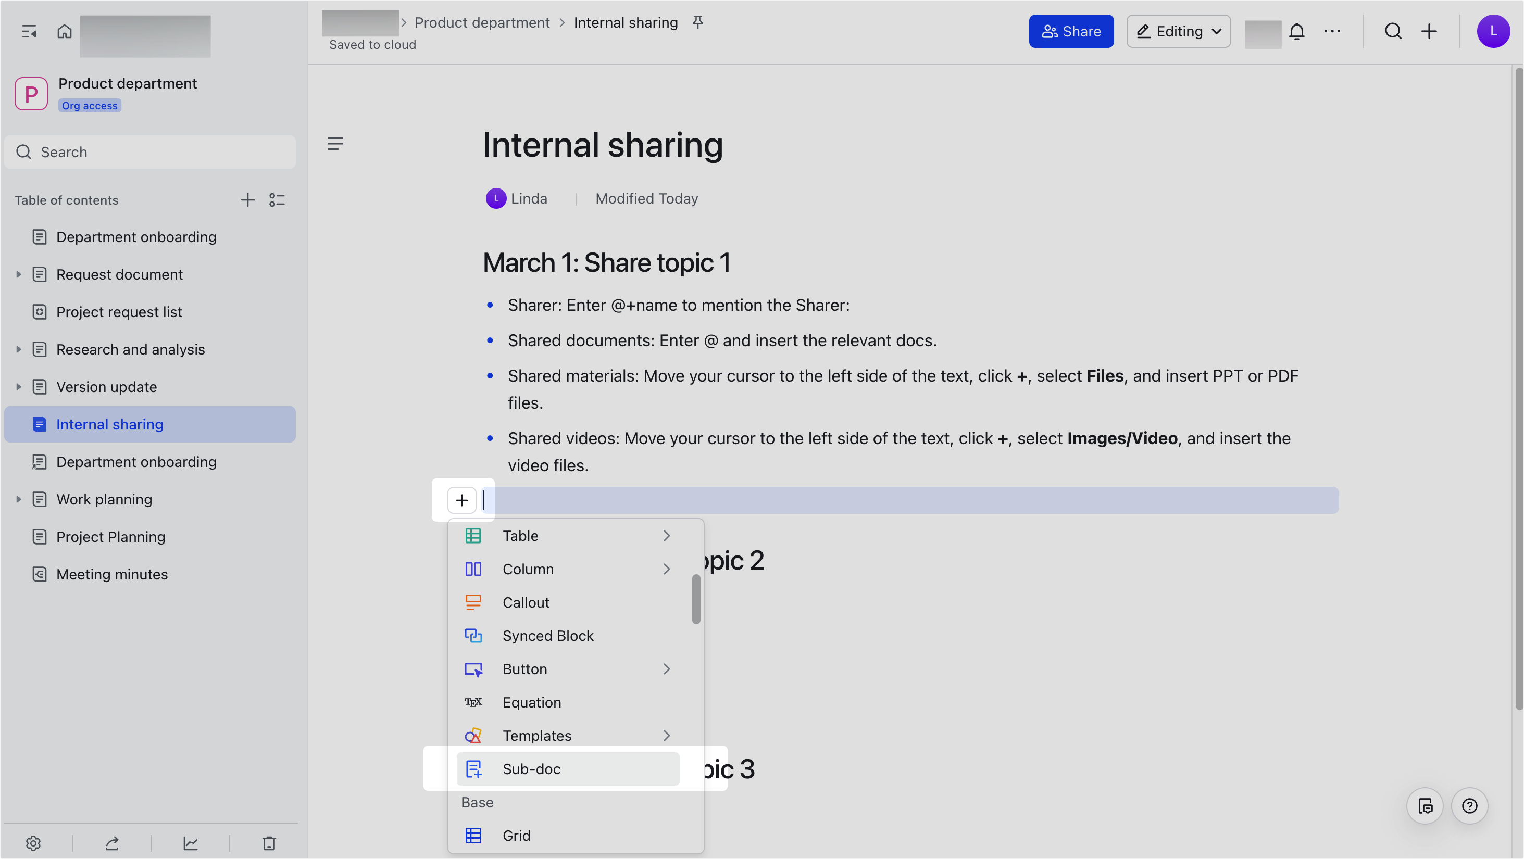This screenshot has width=1524, height=859.
Task: Click the move/share arrow icon in sidebar footer
Action: (x=112, y=843)
